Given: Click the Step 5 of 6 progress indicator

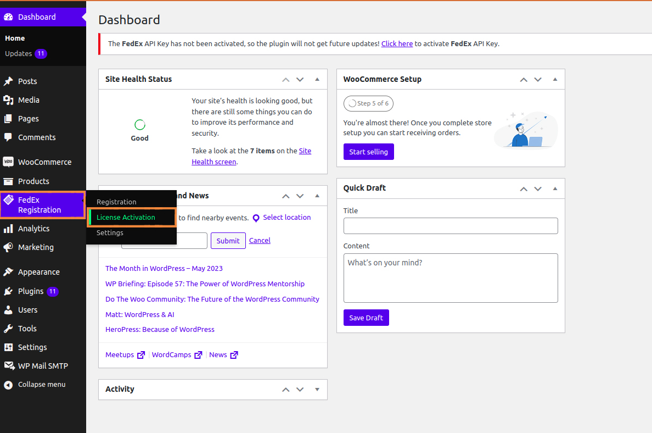Looking at the screenshot, I should coord(368,103).
